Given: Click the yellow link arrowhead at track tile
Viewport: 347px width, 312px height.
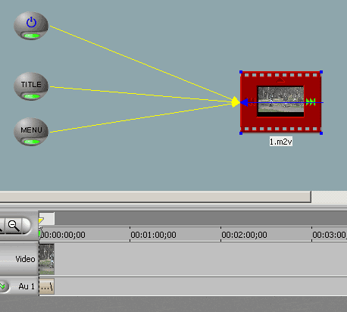Looking at the screenshot, I should (236, 101).
